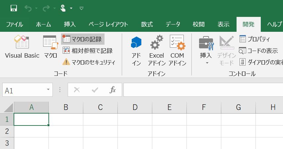Select column A header
This screenshot has height=149, width=283.
pos(32,107)
